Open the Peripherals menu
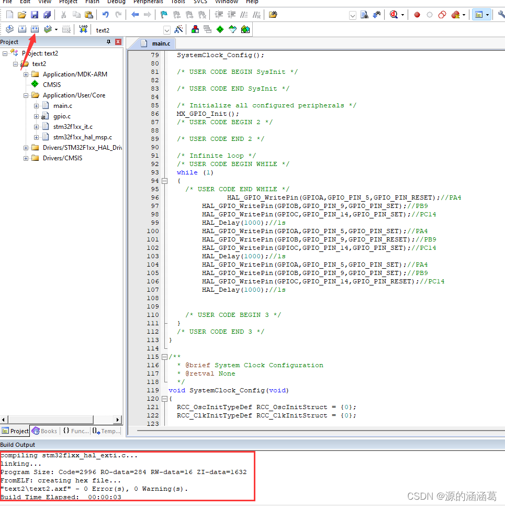Viewport: 505px width, 506px height. coord(148,2)
